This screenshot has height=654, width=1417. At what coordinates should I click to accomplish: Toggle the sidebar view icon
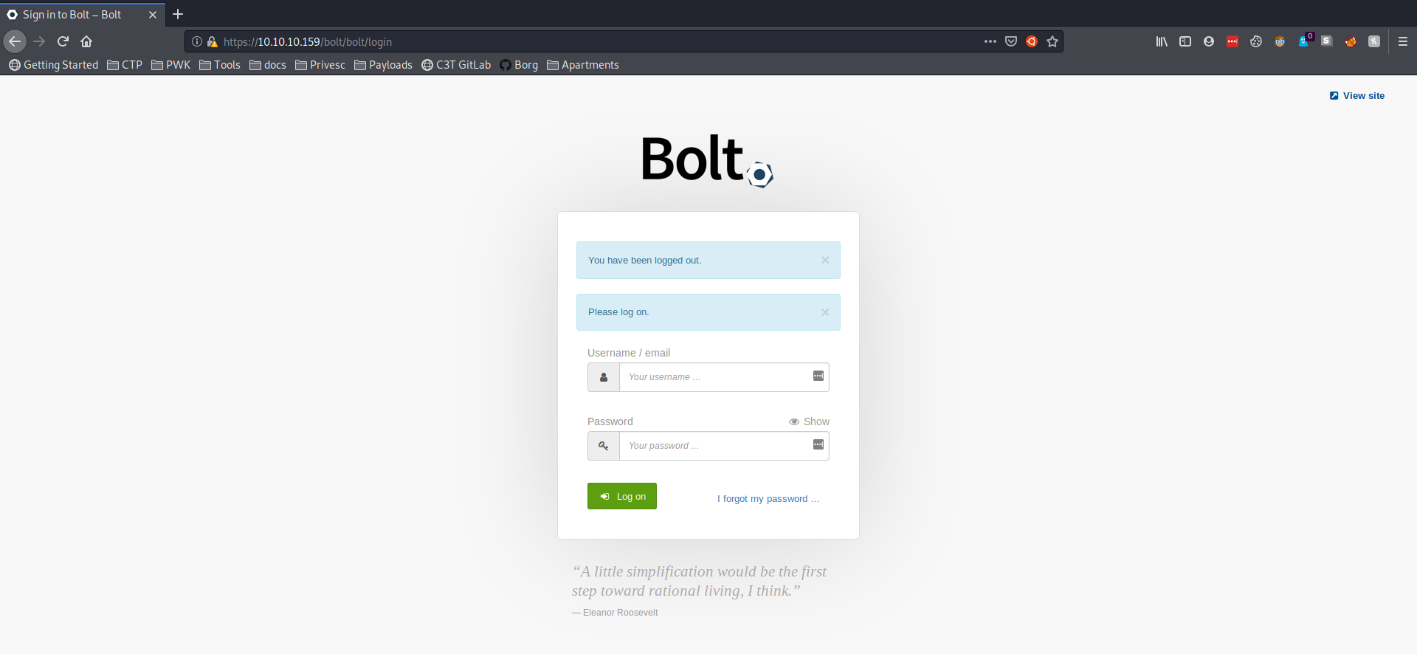[x=1185, y=41]
